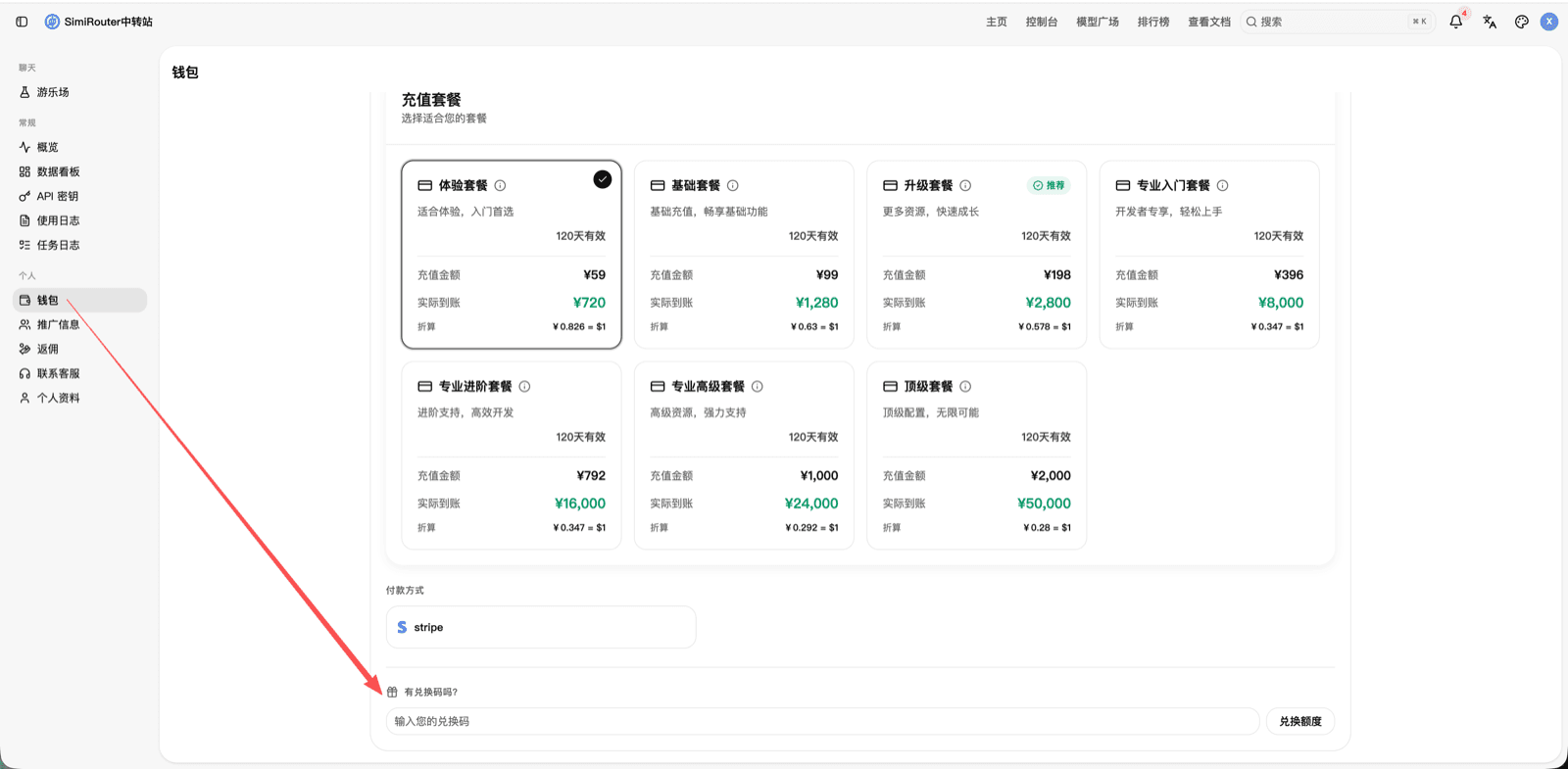1568x769 pixels.
Task: Collapse the sidebar panel icon
Action: pos(22,22)
